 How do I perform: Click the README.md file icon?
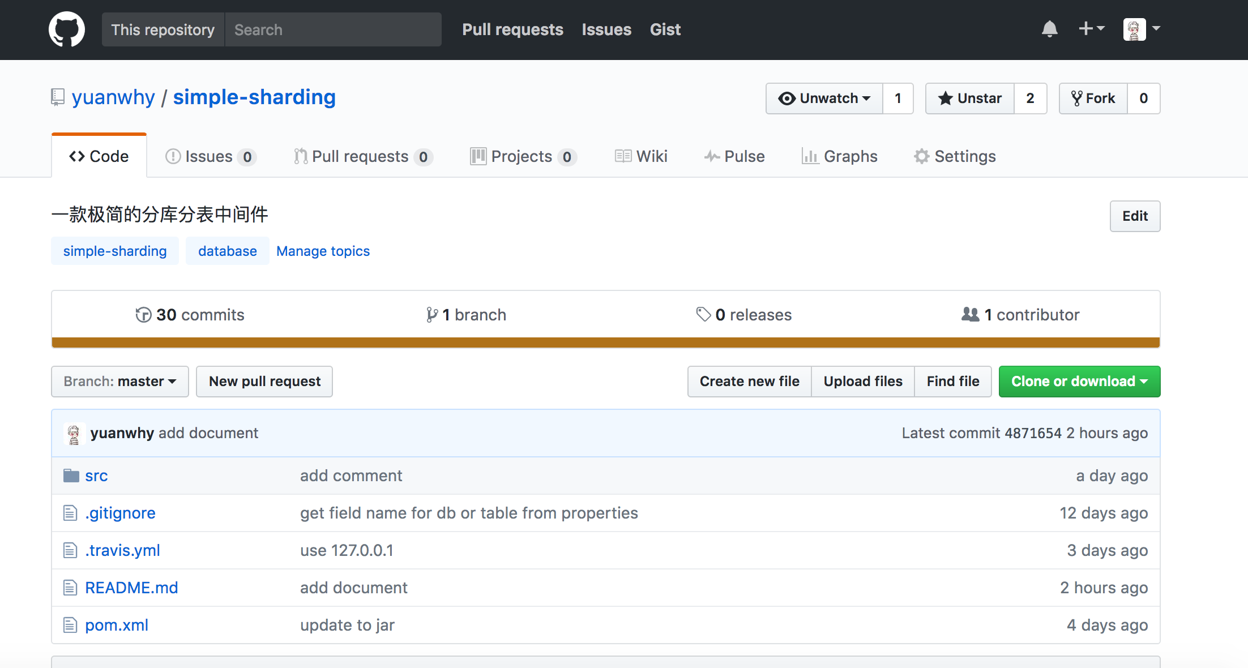[x=70, y=588]
